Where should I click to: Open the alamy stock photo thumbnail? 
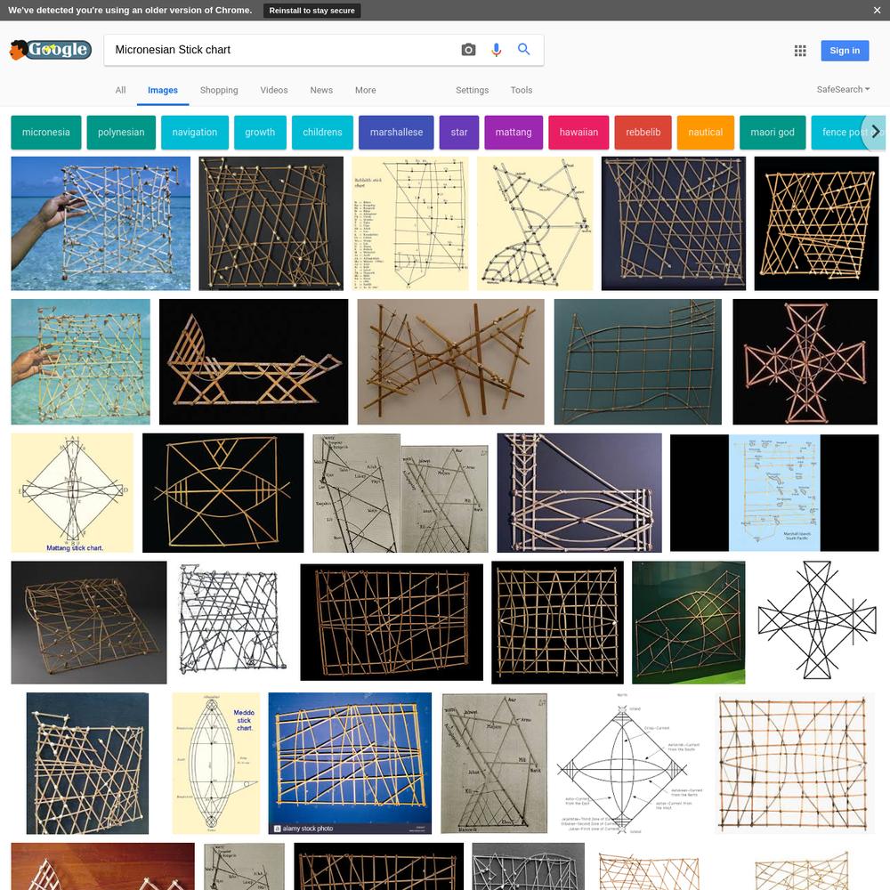pos(350,763)
